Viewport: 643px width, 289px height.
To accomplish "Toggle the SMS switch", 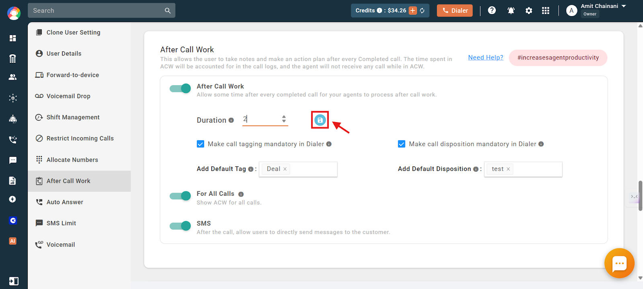I will 180,226.
